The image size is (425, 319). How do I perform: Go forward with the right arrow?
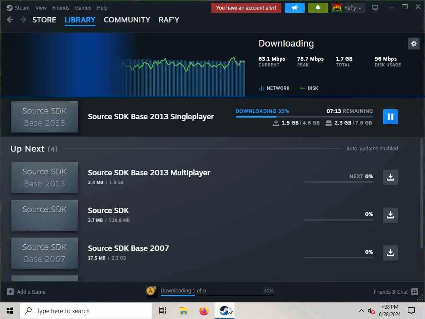23,20
